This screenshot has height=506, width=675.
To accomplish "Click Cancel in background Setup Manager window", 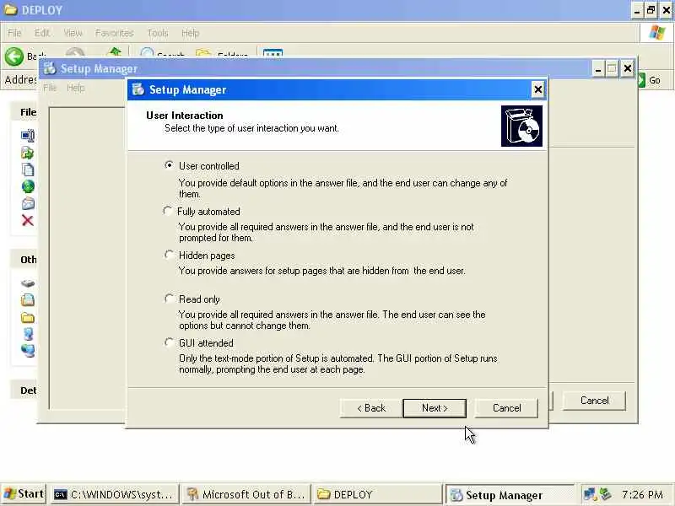I will [594, 401].
